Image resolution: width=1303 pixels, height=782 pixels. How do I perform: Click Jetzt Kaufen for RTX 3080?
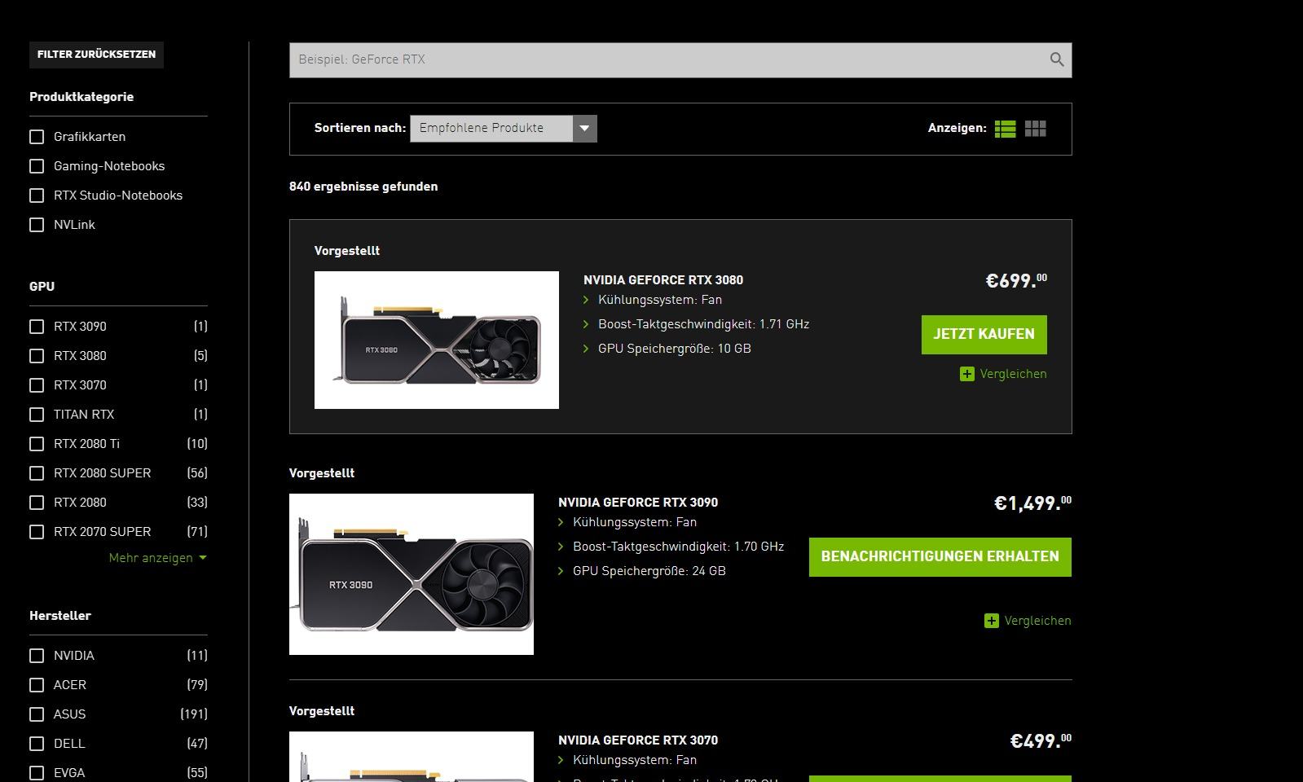984,335
